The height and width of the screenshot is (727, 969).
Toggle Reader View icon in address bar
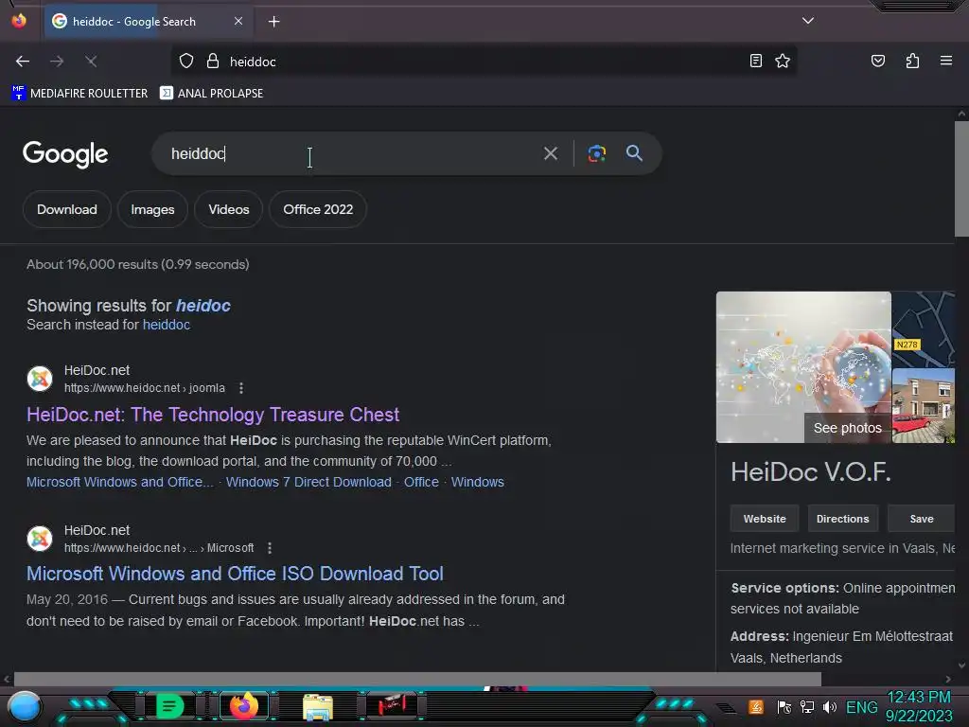point(755,61)
